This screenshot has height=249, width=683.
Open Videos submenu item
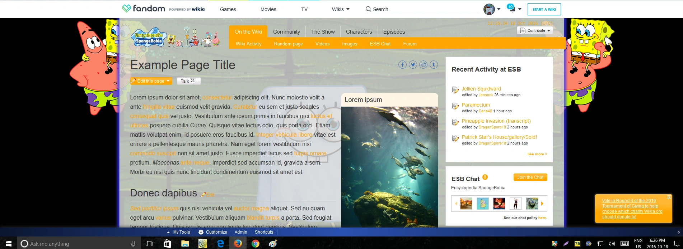point(322,44)
